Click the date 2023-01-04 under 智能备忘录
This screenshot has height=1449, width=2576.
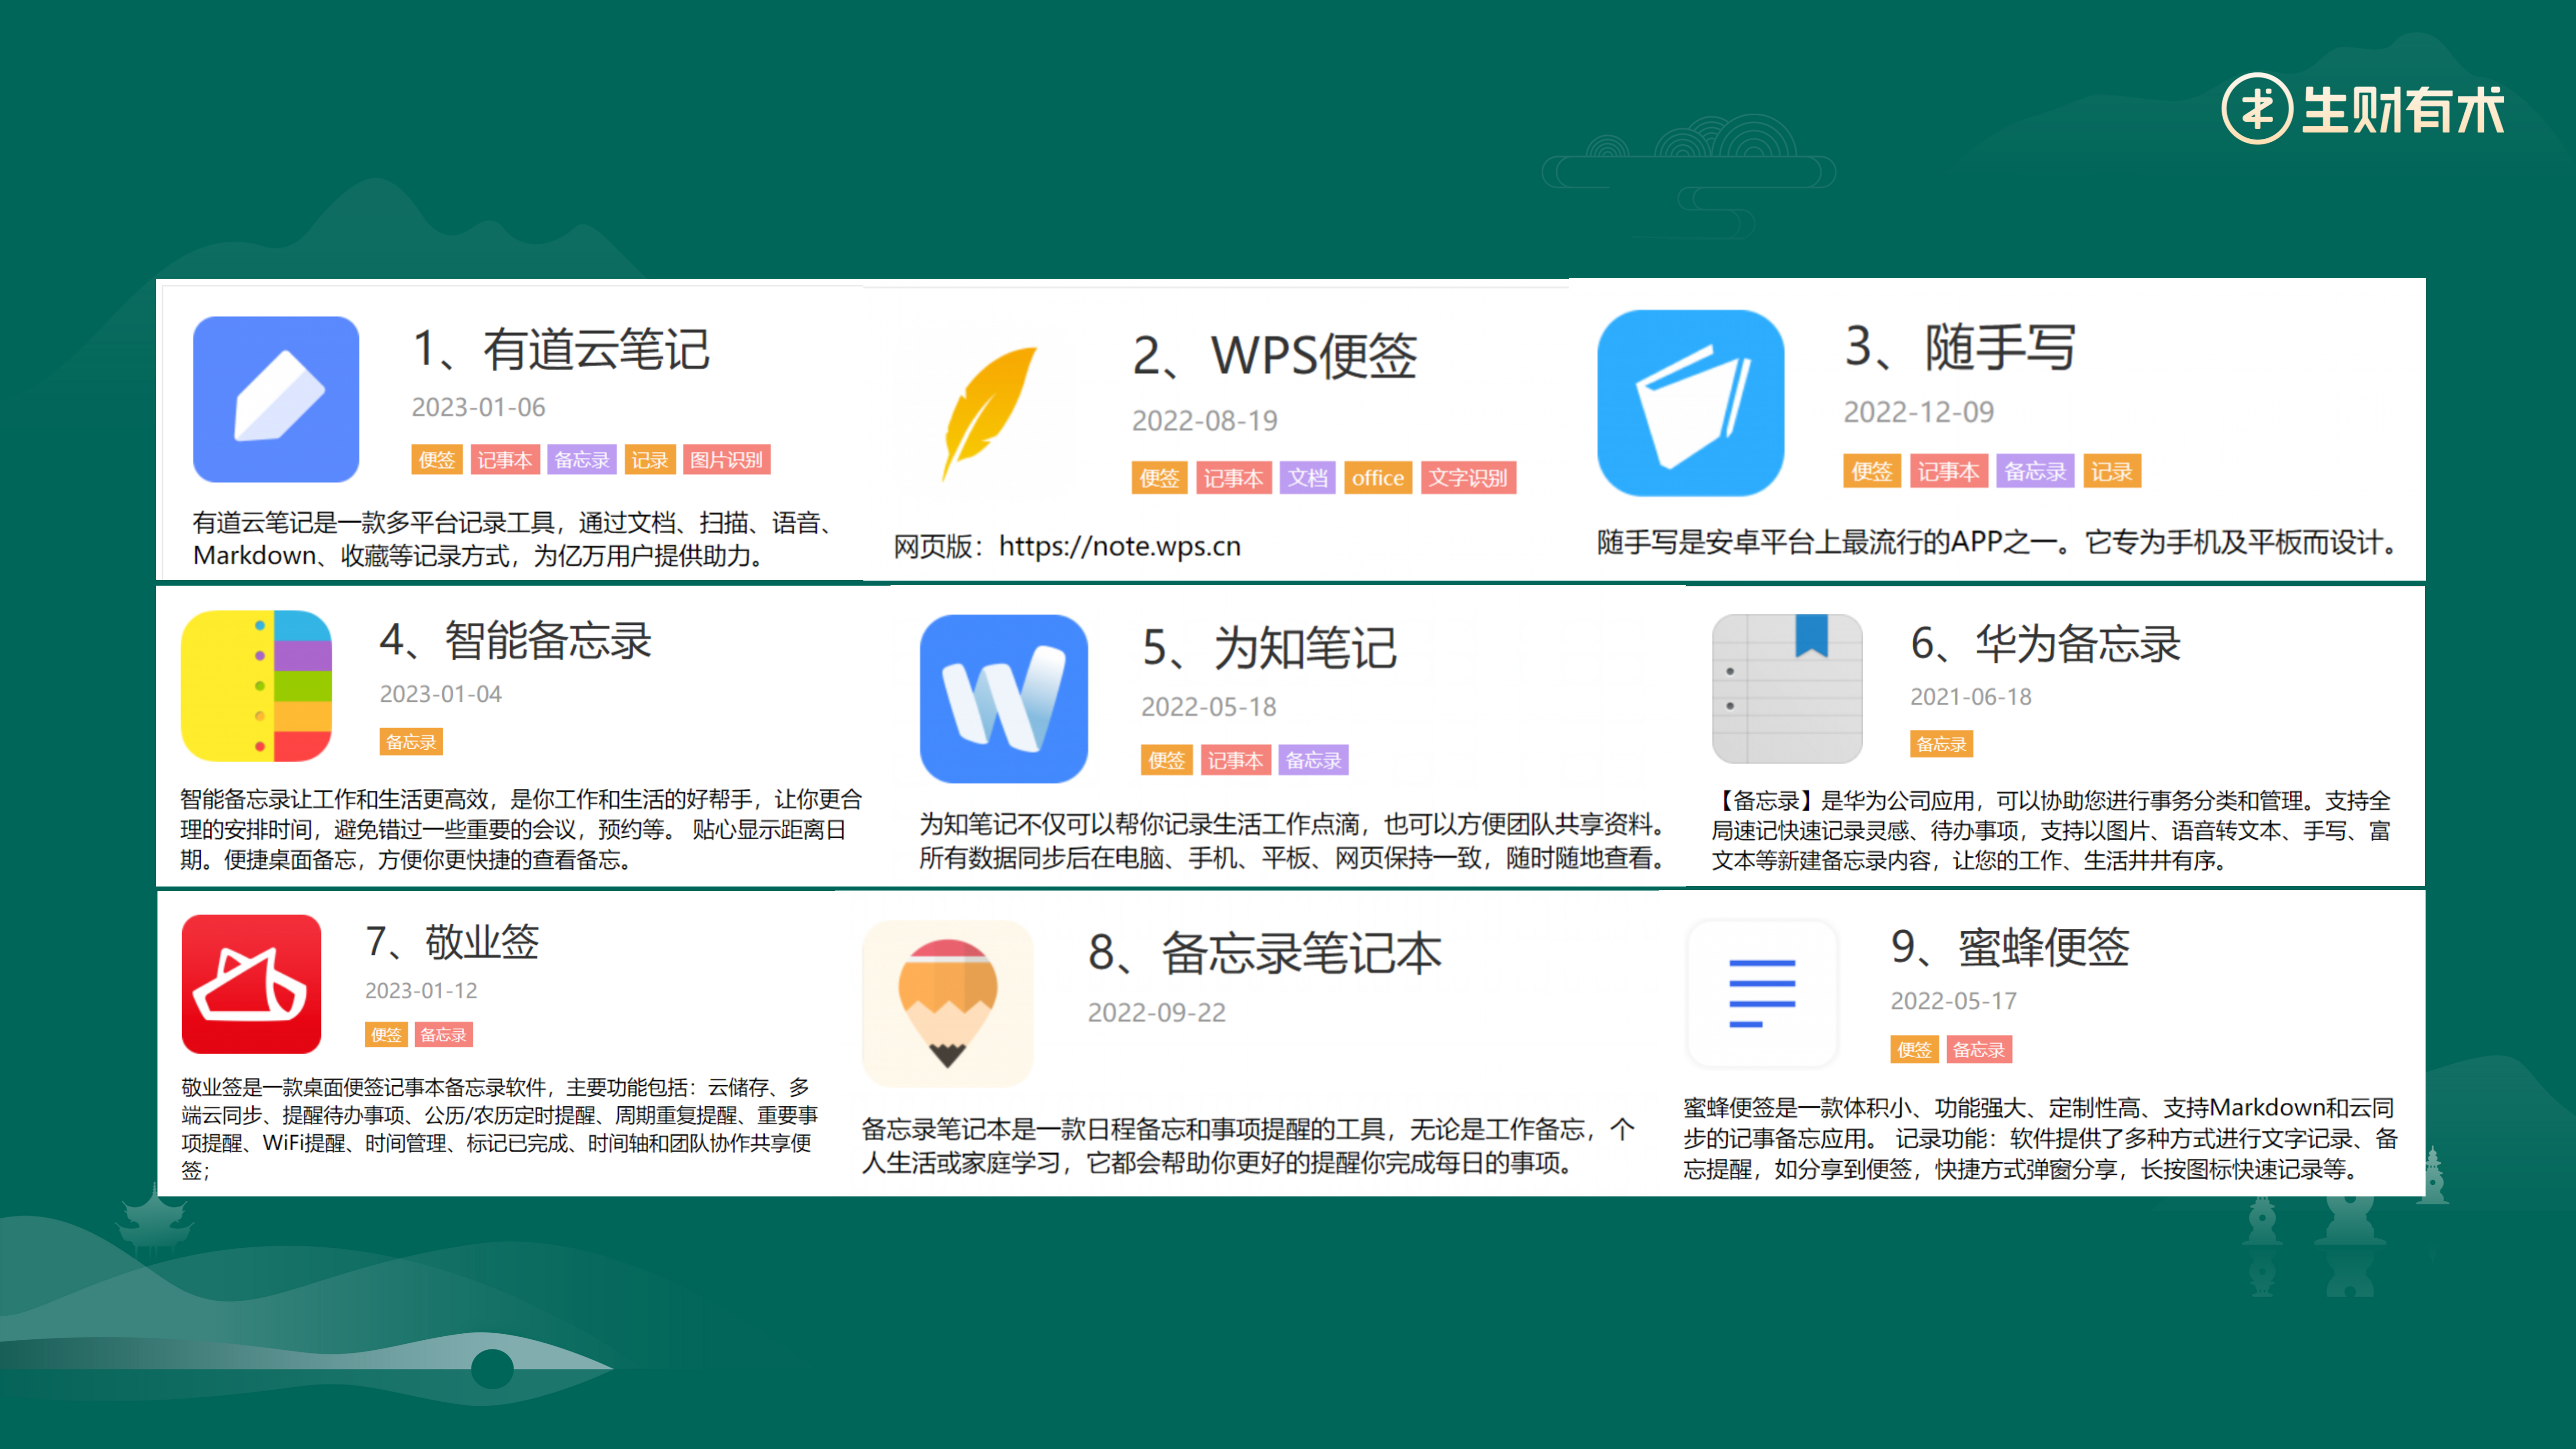[441, 694]
